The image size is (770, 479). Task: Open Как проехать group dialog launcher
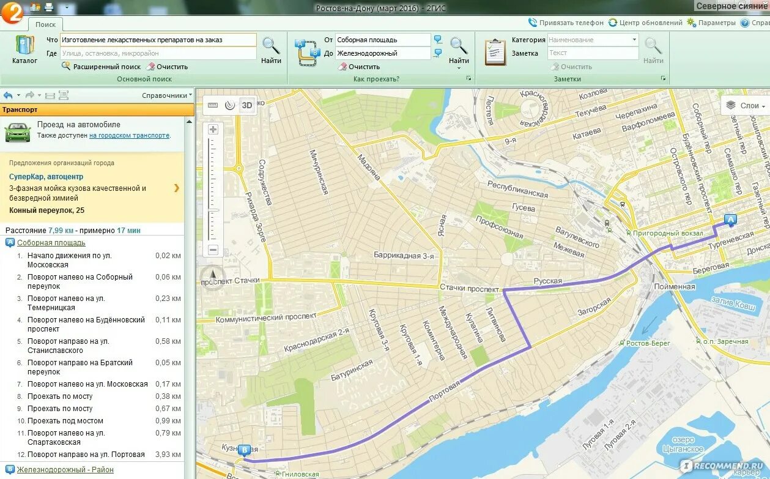point(468,79)
